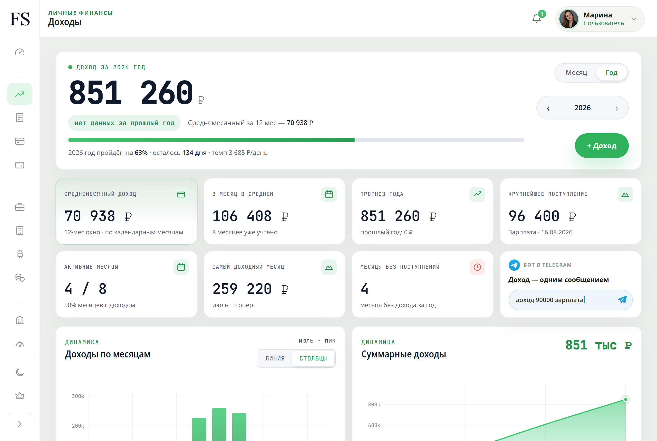Open the receipt list icon in sidebar
This screenshot has width=657, height=441.
20,118
